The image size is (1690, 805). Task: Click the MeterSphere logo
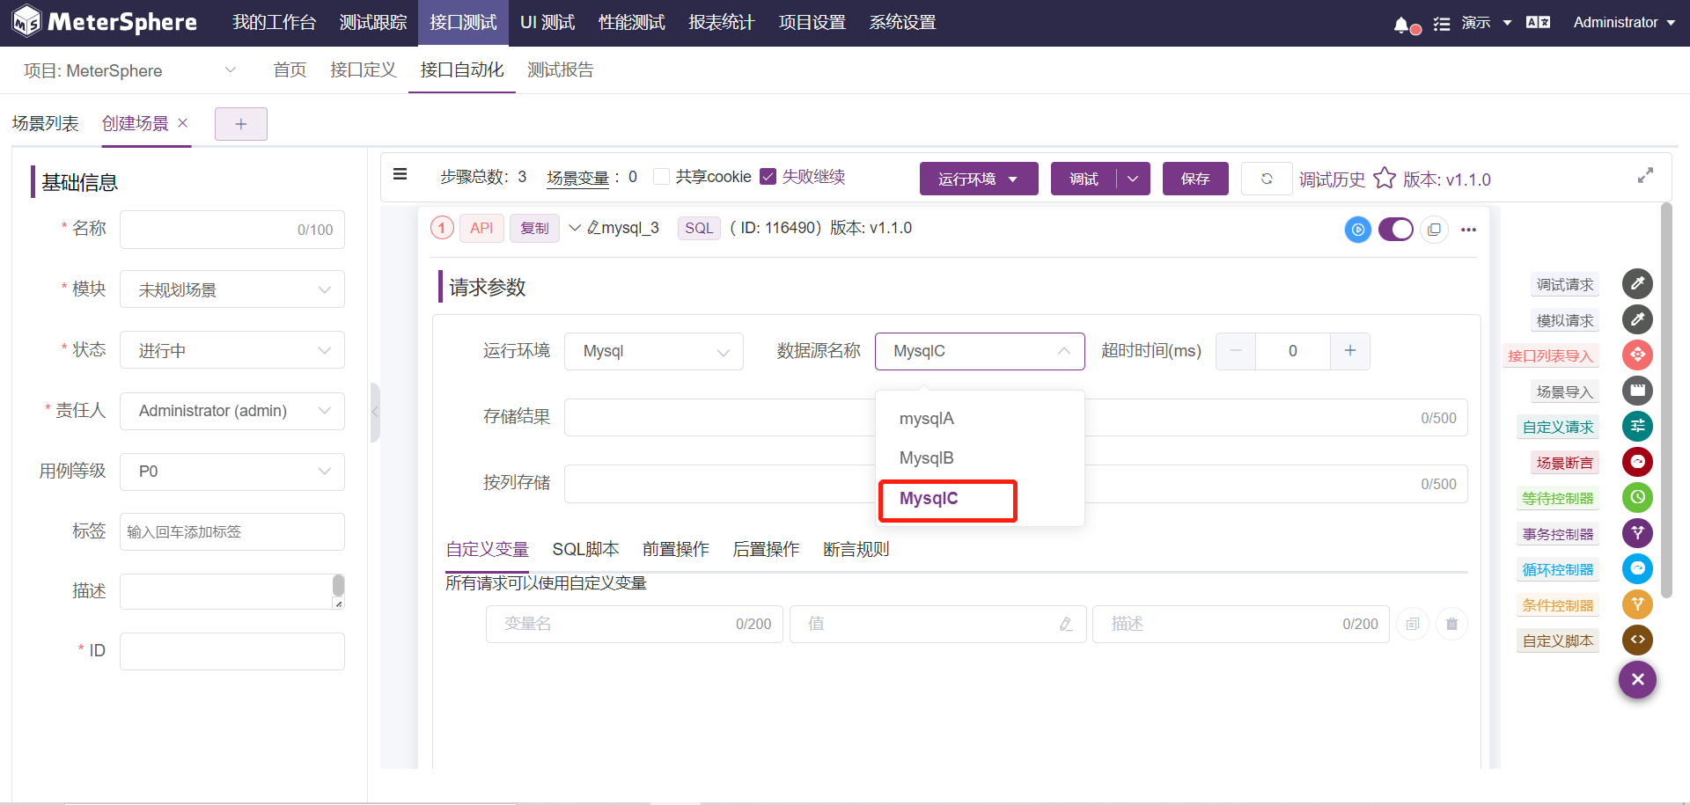tap(105, 22)
